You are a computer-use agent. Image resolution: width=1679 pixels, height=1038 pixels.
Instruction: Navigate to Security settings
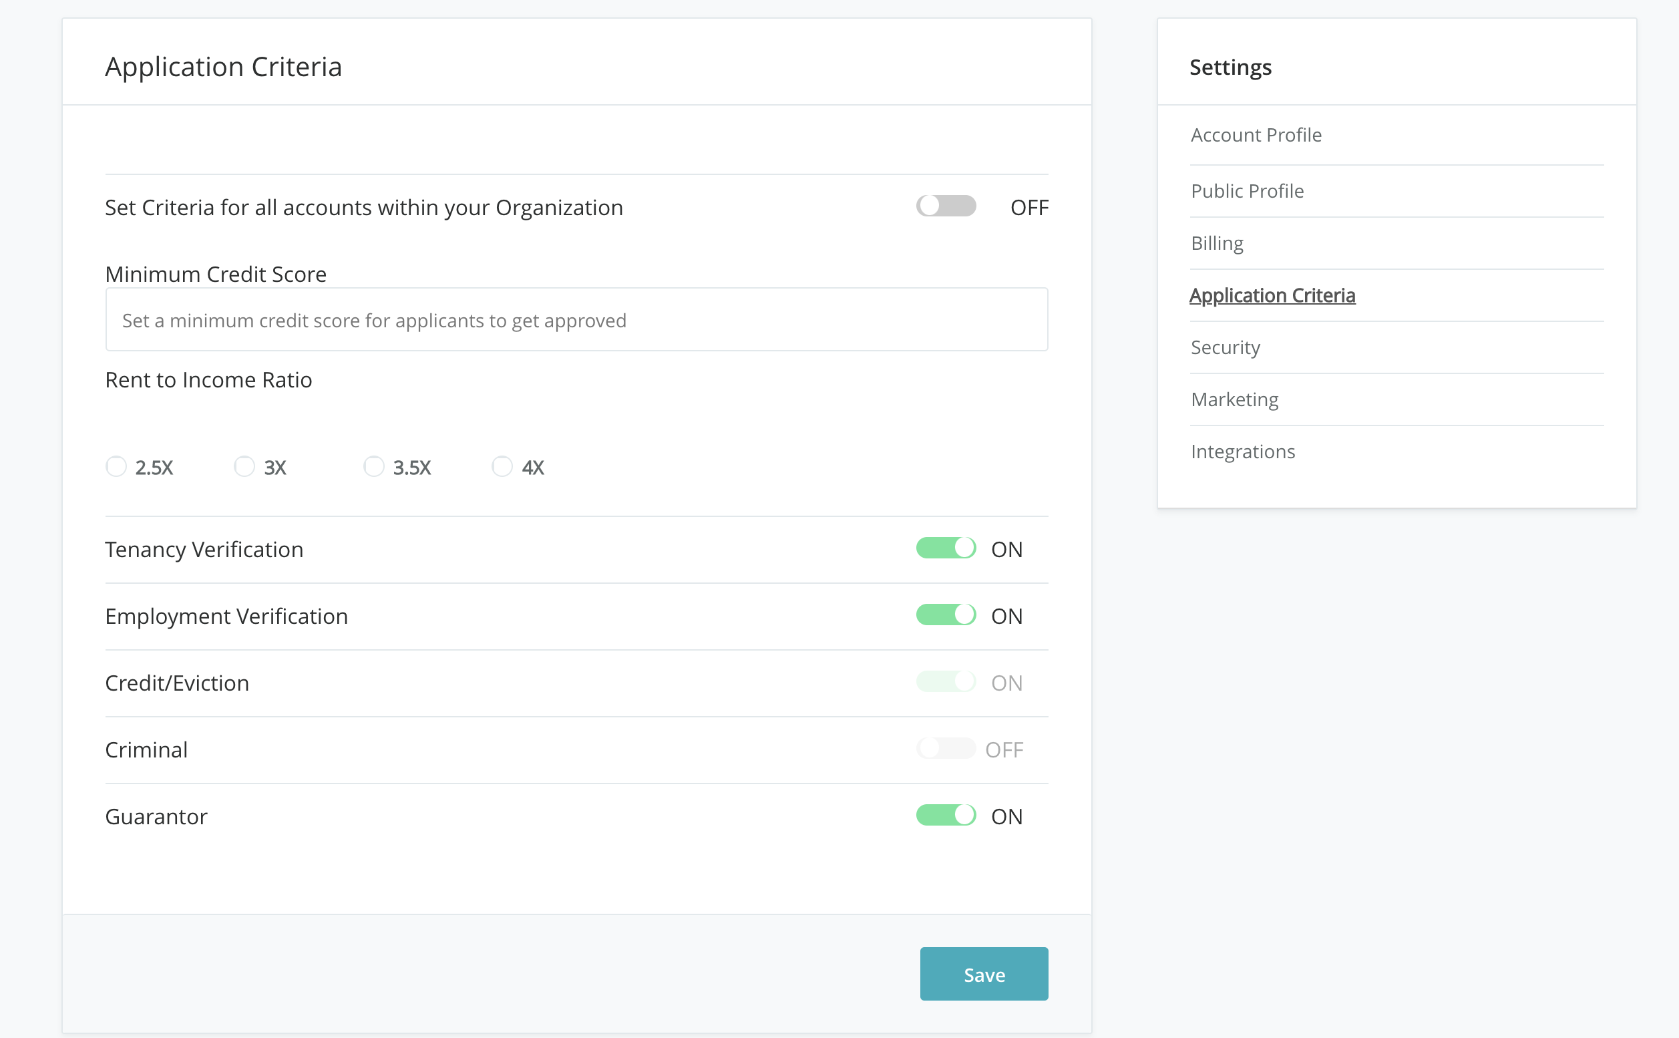[1225, 347]
